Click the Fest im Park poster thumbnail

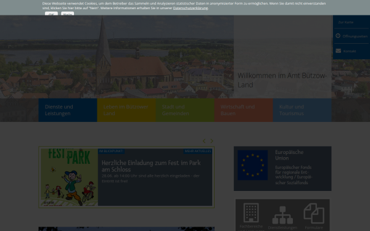tap(69, 177)
